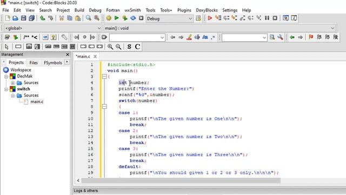Open the File menu
The width and height of the screenshot is (346, 195).
(x=5, y=10)
